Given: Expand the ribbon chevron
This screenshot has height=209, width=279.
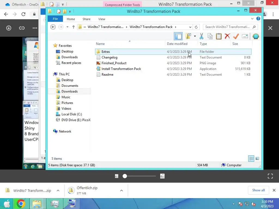Looking at the screenshot, I should 252,19.
